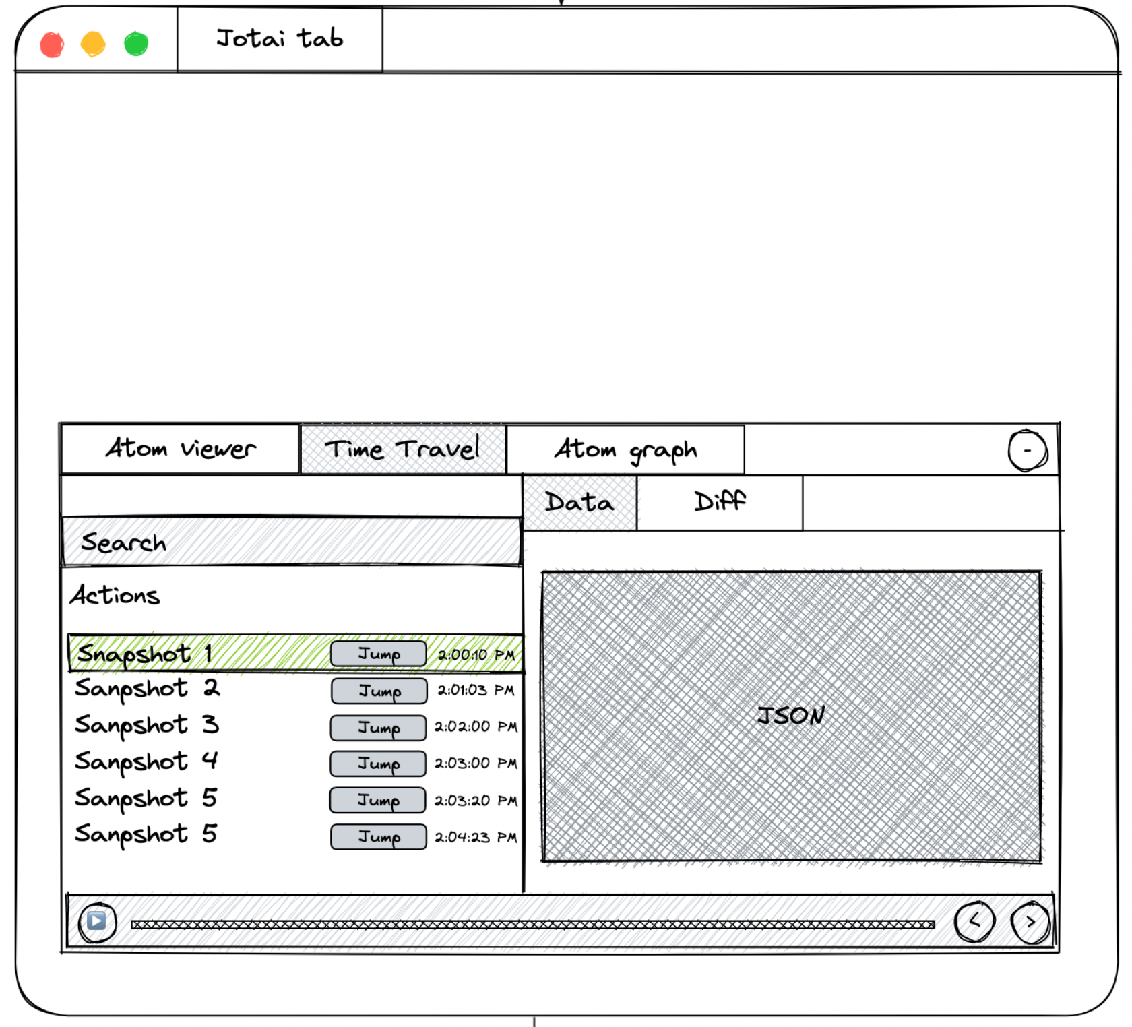The height and width of the screenshot is (1027, 1132).
Task: Switch to the Atom viewer tab
Action: pyautogui.click(x=180, y=449)
